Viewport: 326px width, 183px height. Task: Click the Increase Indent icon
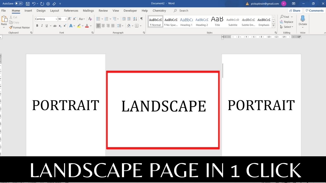[x=129, y=19]
